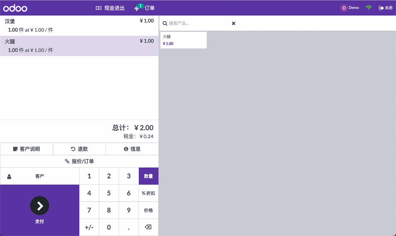Viewport: 396px width, 236px height.
Task: Select the 汉堡 order line
Action: [x=79, y=25]
